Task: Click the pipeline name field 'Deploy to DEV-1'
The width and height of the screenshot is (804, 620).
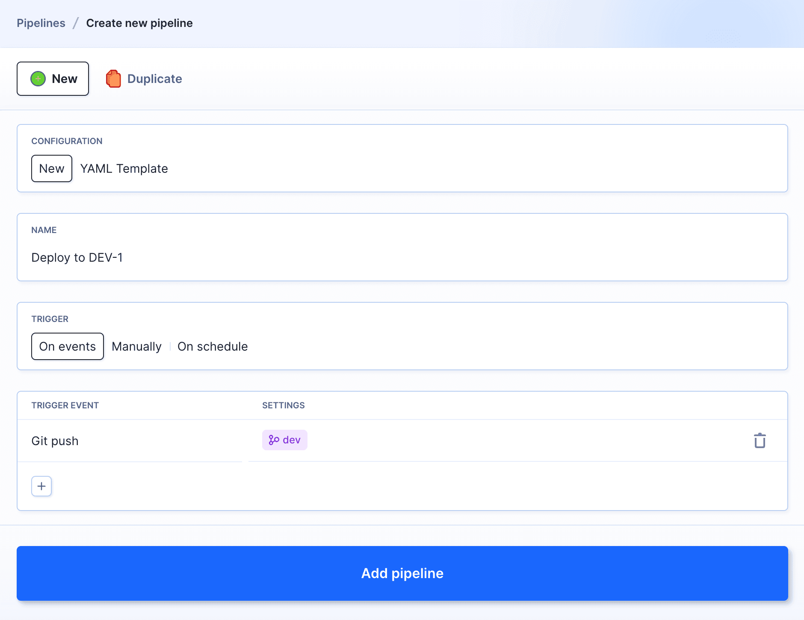Action: (x=77, y=257)
